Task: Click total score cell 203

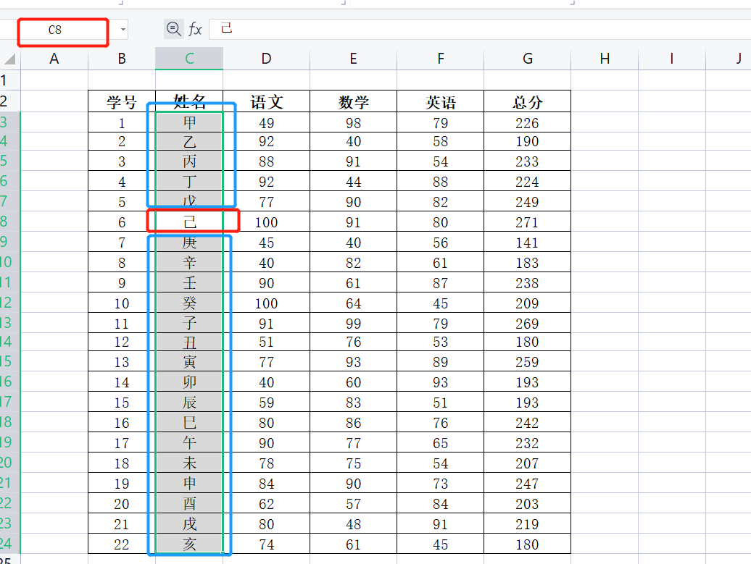Action: click(527, 503)
